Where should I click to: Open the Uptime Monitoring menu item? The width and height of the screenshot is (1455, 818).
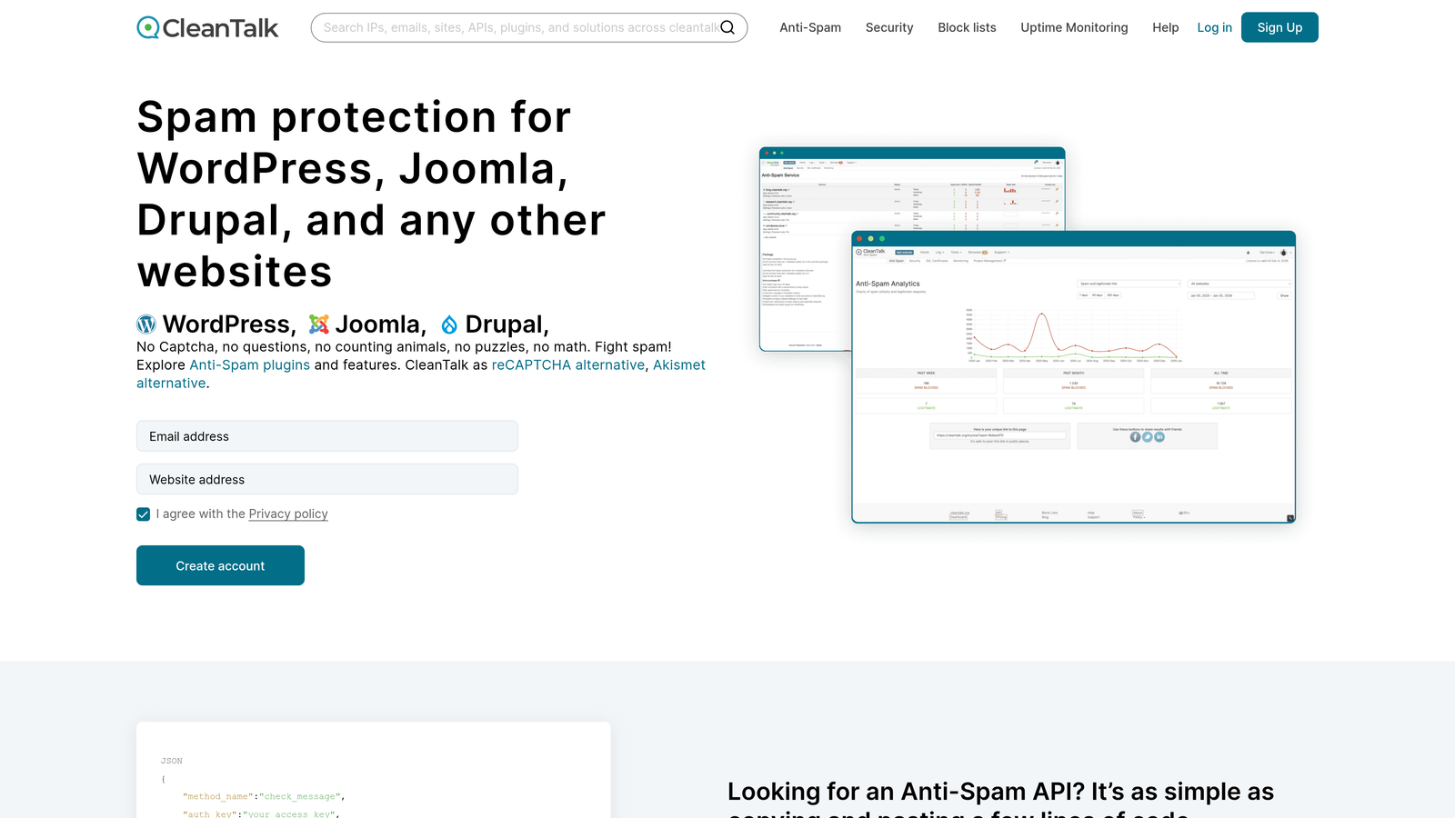click(x=1074, y=27)
